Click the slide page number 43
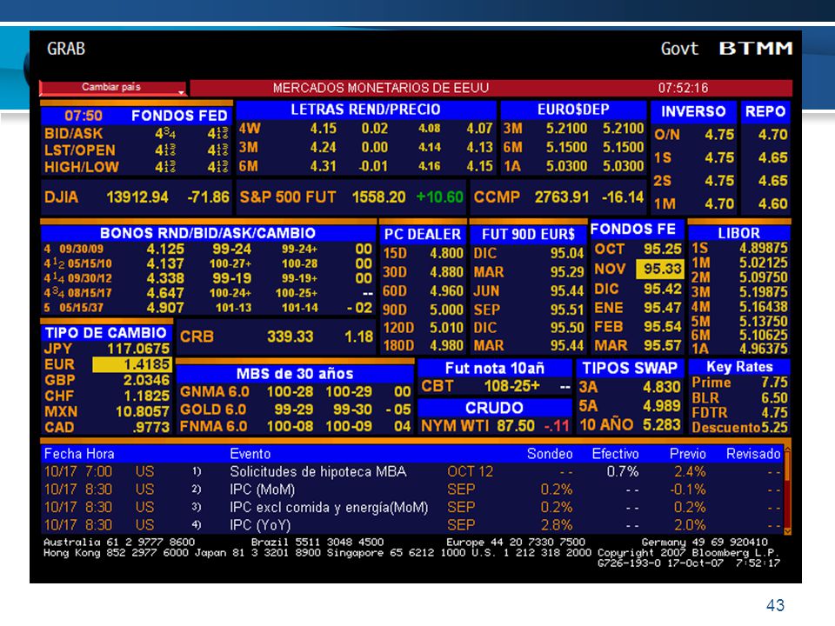Image resolution: width=835 pixels, height=626 pixels. pos(775,605)
